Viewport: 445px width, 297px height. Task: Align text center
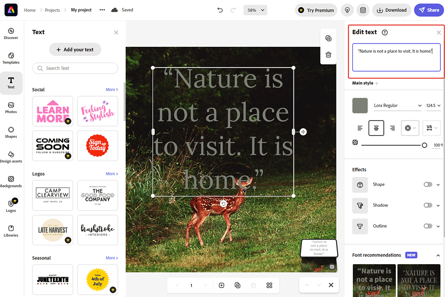[x=376, y=128]
